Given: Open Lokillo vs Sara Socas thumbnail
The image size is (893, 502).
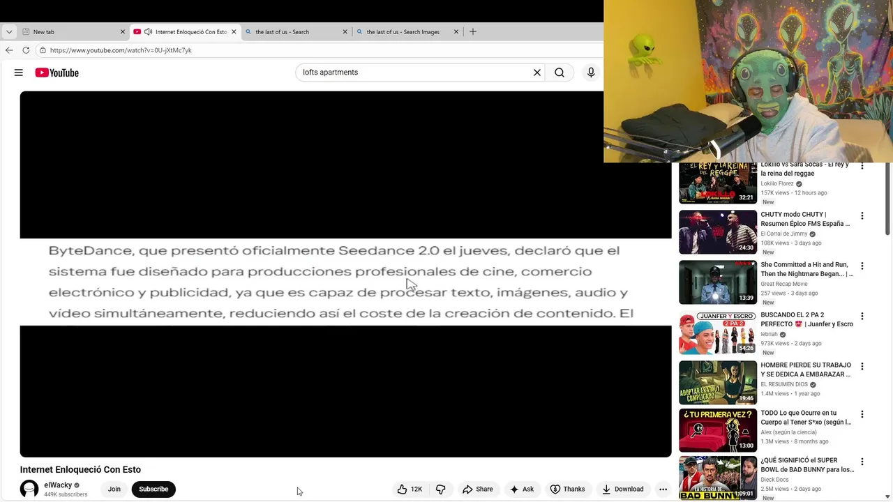Looking at the screenshot, I should tap(718, 183).
